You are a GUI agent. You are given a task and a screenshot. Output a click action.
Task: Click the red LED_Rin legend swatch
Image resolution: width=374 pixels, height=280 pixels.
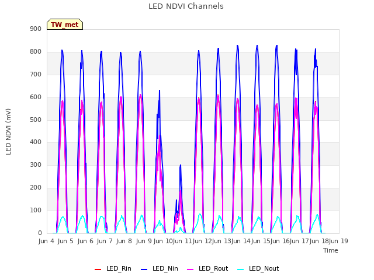(x=98, y=269)
